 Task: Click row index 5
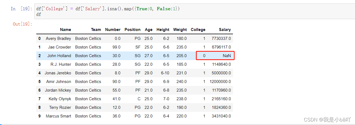pyautogui.click(x=40, y=82)
